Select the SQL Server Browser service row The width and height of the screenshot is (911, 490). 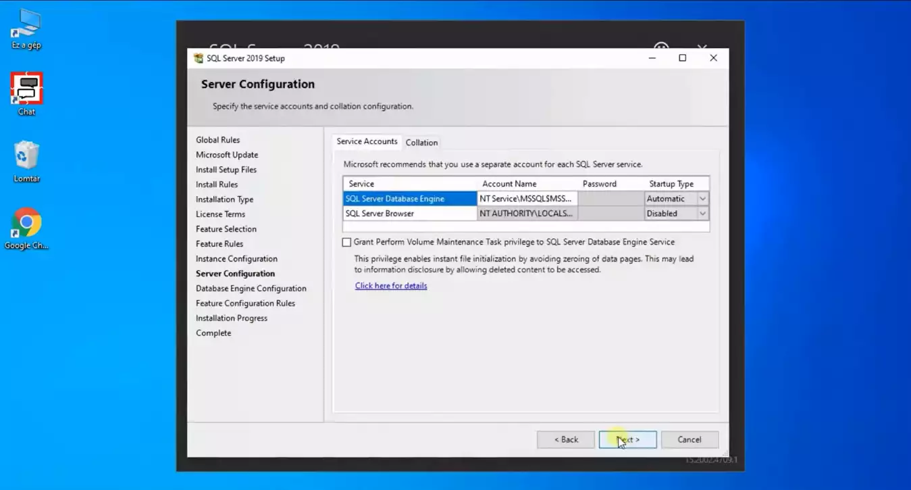point(410,214)
